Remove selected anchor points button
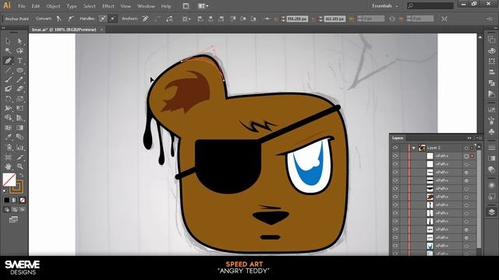 tap(146, 19)
